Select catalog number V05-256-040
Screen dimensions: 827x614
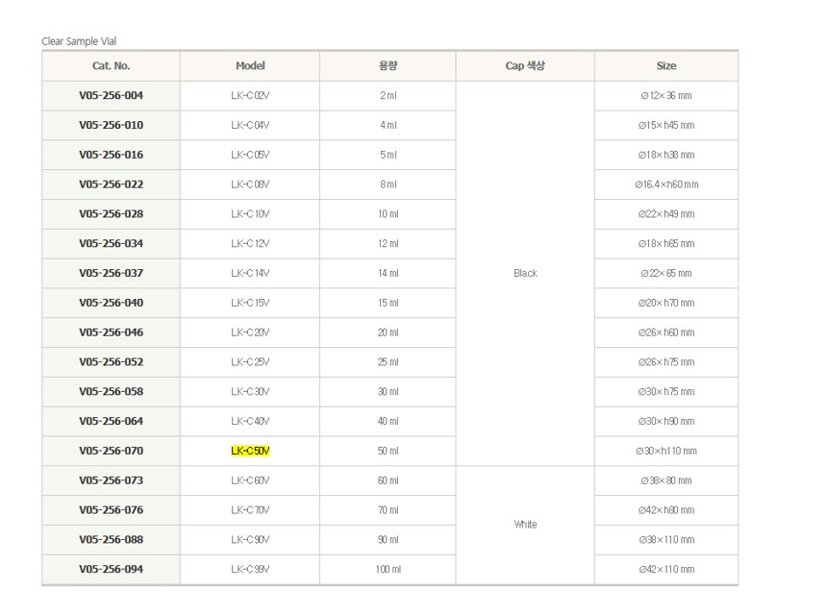click(111, 303)
